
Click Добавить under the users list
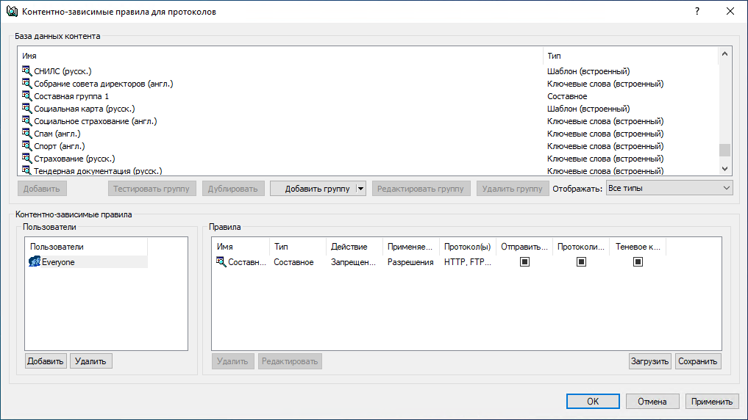point(46,361)
